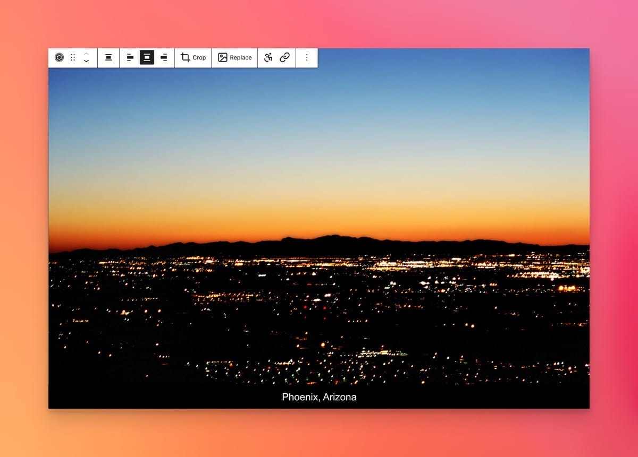
Task: Click the "Phoenix, Arizona" caption text
Action: click(319, 397)
